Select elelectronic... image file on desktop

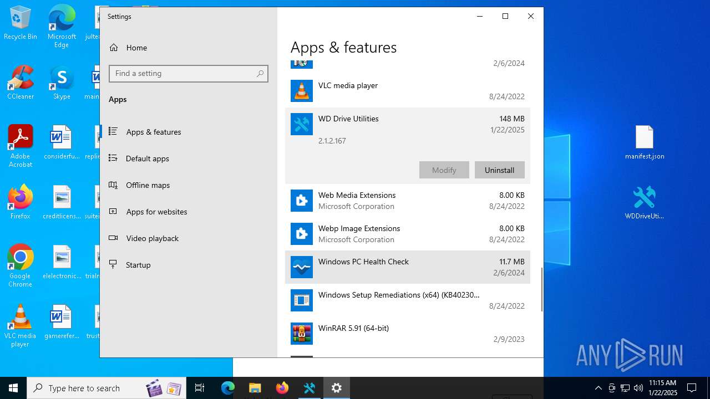(x=62, y=262)
